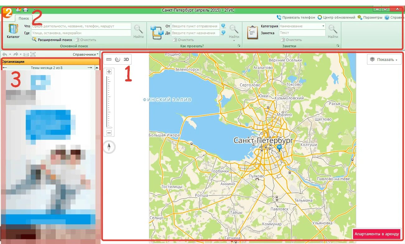The height and width of the screenshot is (244, 405).
Task: Collapse Темы месяца with up triangle
Action: (97, 67)
